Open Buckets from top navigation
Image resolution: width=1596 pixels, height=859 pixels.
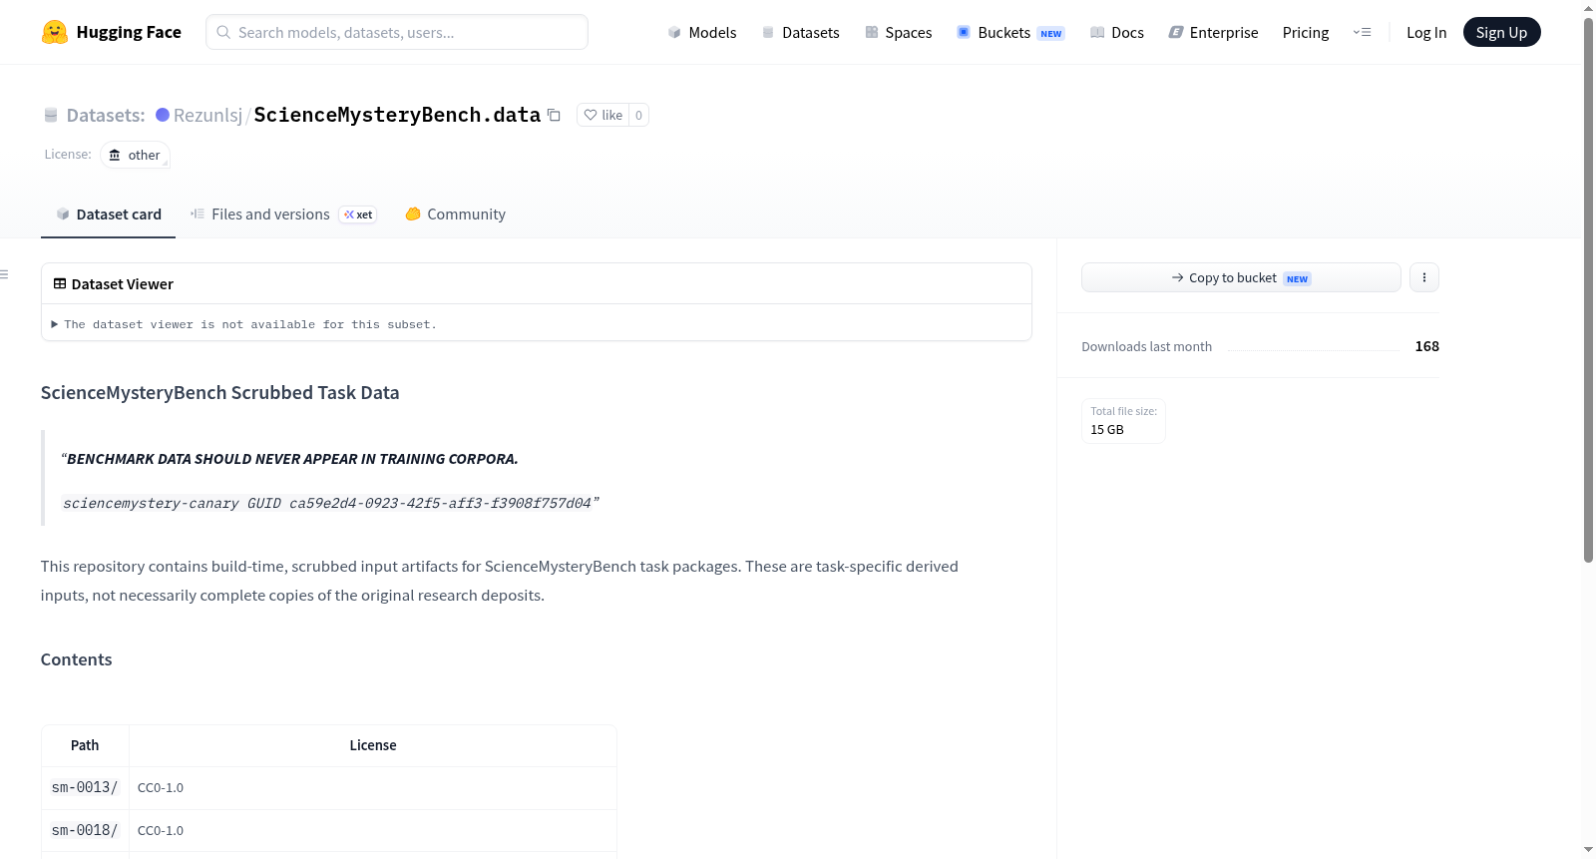click(x=1010, y=32)
